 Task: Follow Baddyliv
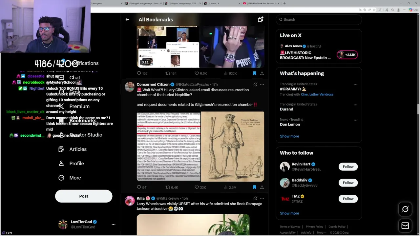pyautogui.click(x=348, y=183)
